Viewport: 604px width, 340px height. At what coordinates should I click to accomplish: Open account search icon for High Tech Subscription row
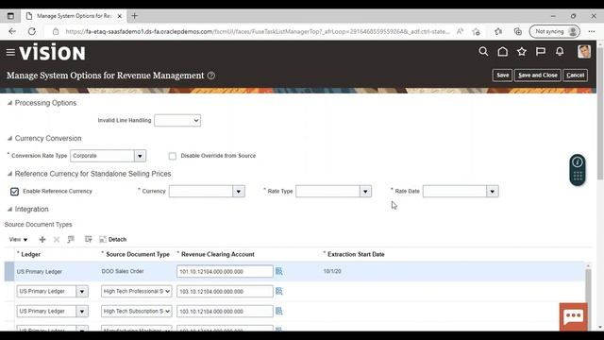pyautogui.click(x=279, y=311)
